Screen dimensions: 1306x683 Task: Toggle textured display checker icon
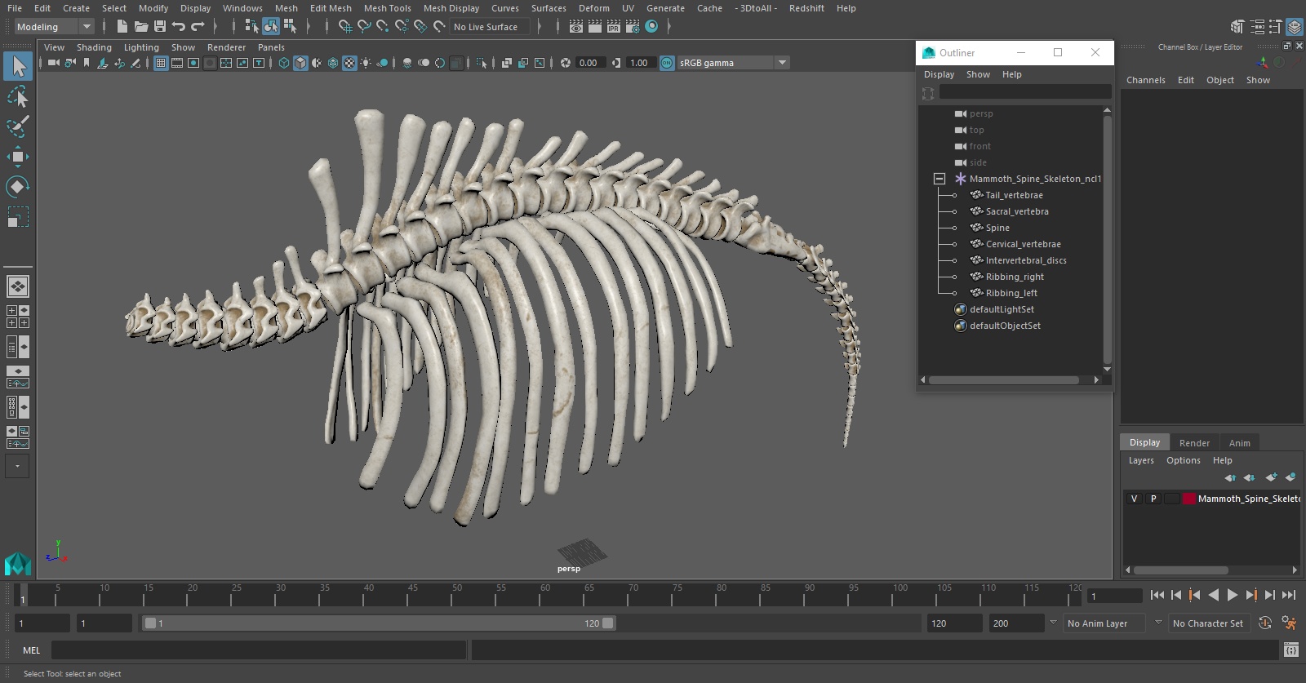349,63
